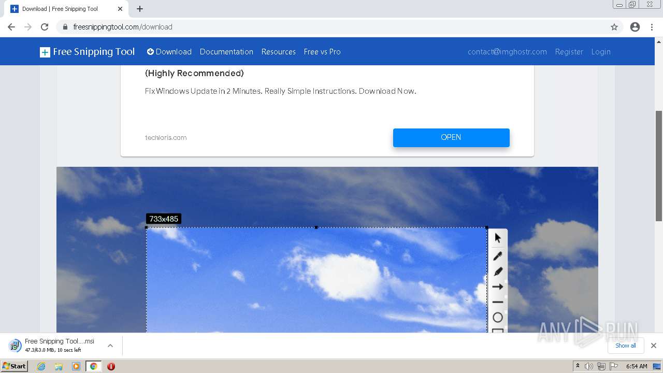Click the 6:54 AM taskbar clock

tap(637, 366)
